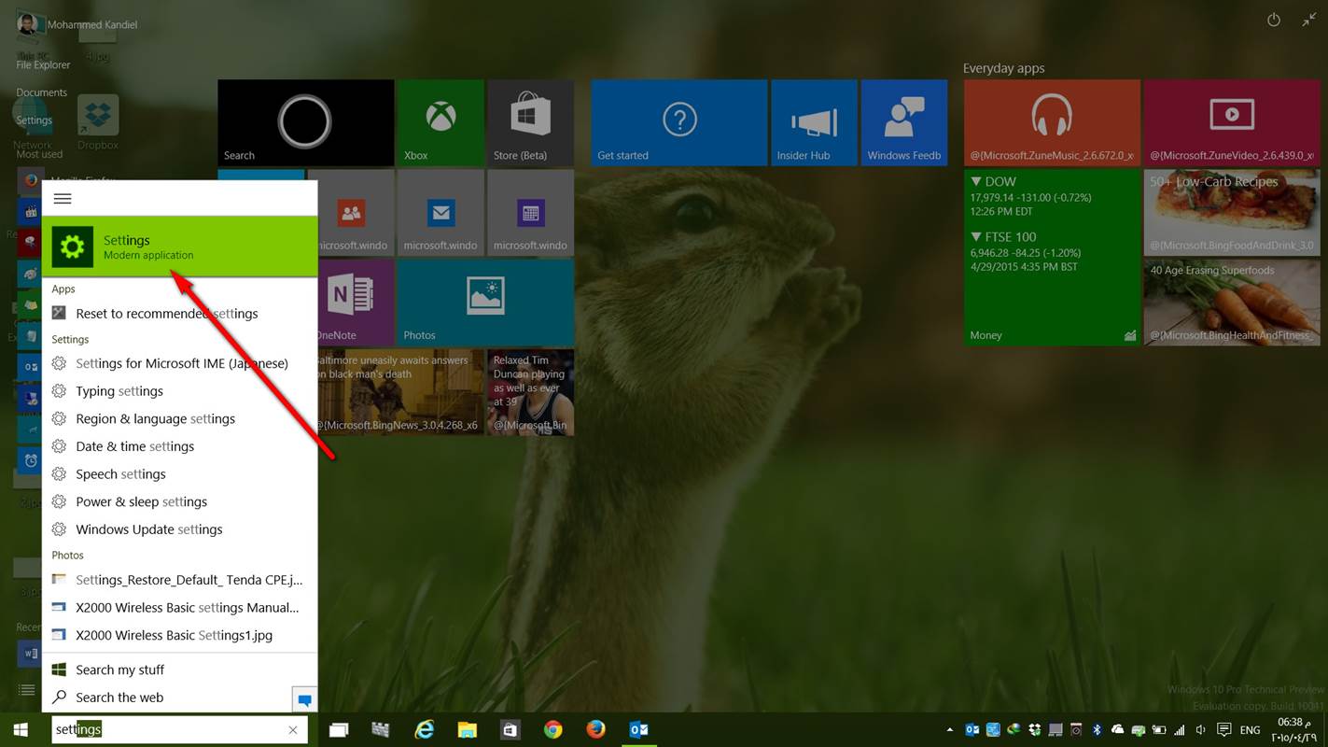Open the Xbox tile
The image size is (1328, 747).
[x=441, y=122]
